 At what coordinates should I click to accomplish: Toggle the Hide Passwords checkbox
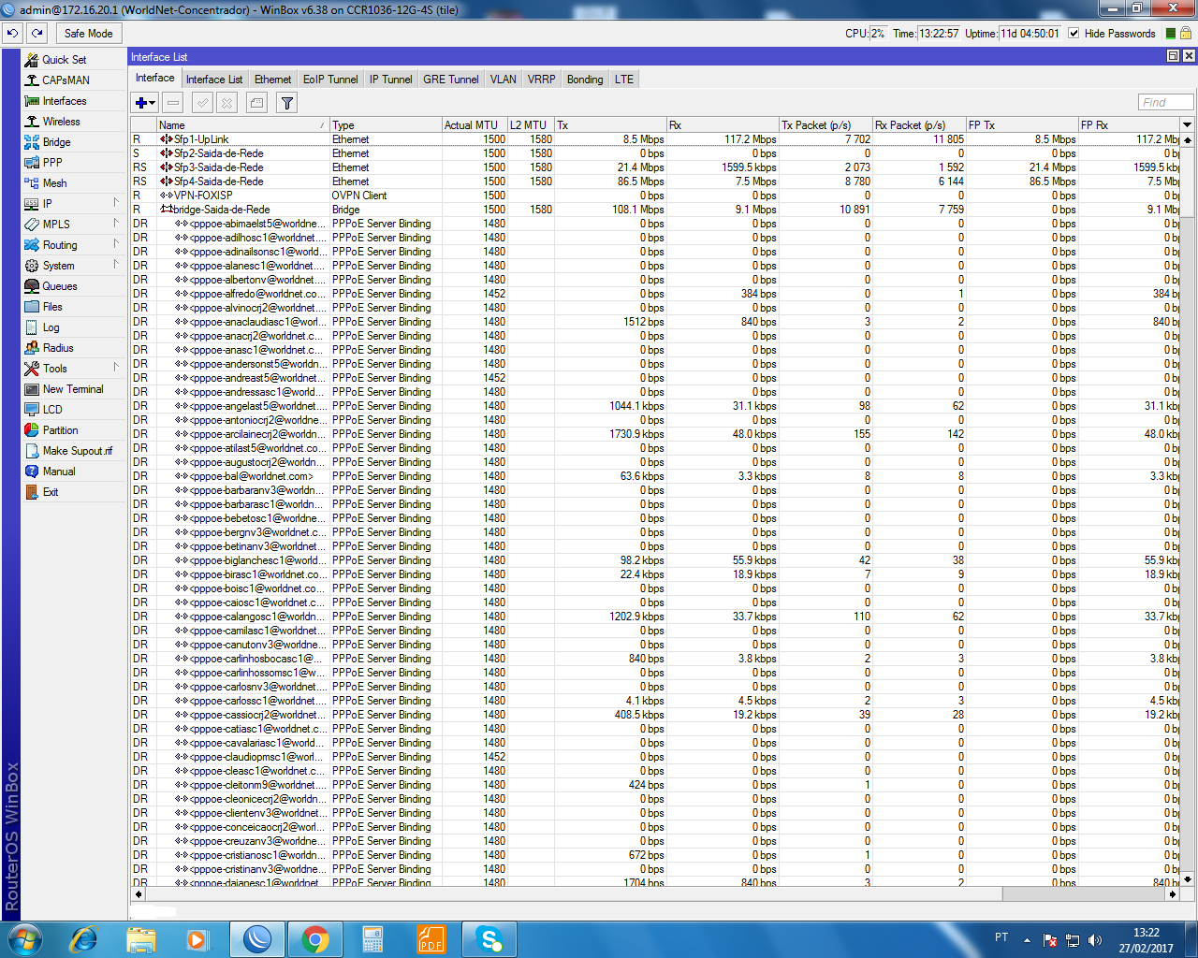[x=1074, y=33]
